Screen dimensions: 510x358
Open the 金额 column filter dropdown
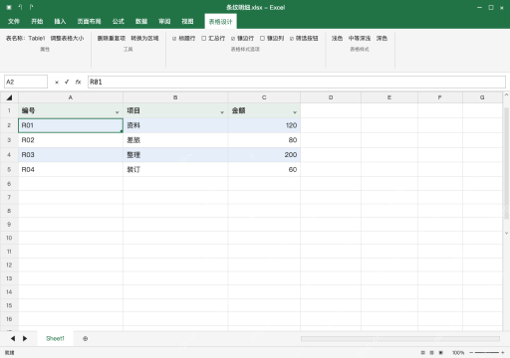(295, 112)
